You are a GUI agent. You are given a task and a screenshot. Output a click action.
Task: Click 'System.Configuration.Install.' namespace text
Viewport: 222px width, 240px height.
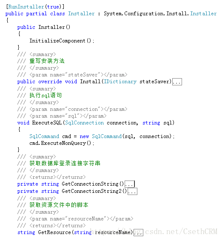(147, 14)
